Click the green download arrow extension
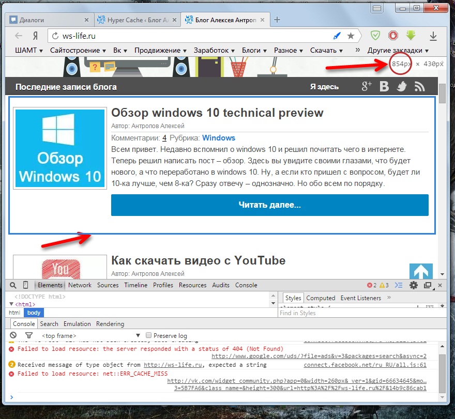Image resolution: width=455 pixels, height=419 pixels. (x=411, y=35)
